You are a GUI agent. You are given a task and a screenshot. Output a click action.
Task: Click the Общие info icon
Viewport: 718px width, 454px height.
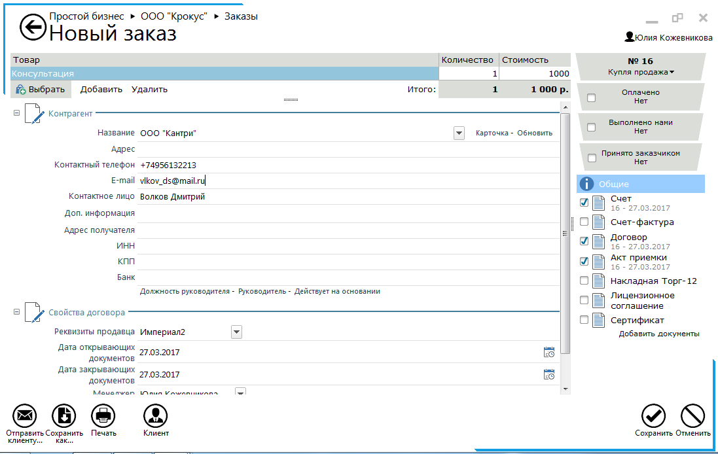click(586, 184)
